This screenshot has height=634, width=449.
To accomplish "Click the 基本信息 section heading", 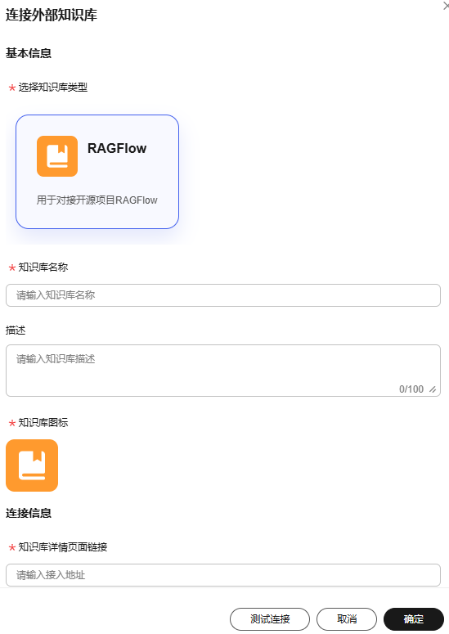I will 29,53.
